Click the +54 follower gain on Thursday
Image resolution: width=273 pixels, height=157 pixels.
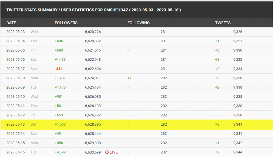pyautogui.click(x=58, y=106)
